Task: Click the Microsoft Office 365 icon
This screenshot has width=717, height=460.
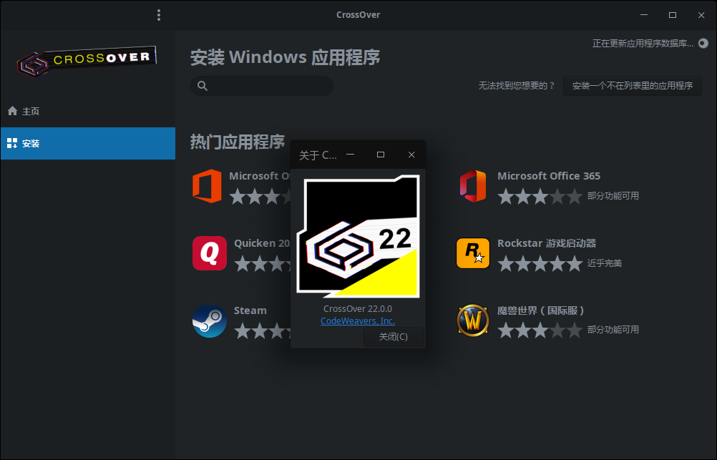Action: click(x=473, y=186)
